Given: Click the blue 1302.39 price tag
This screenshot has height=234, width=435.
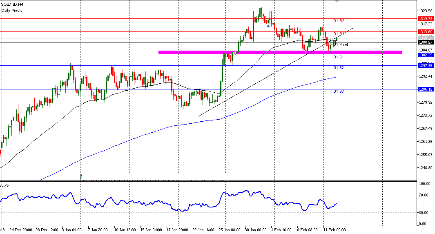Looking at the screenshot, I should (426, 55).
